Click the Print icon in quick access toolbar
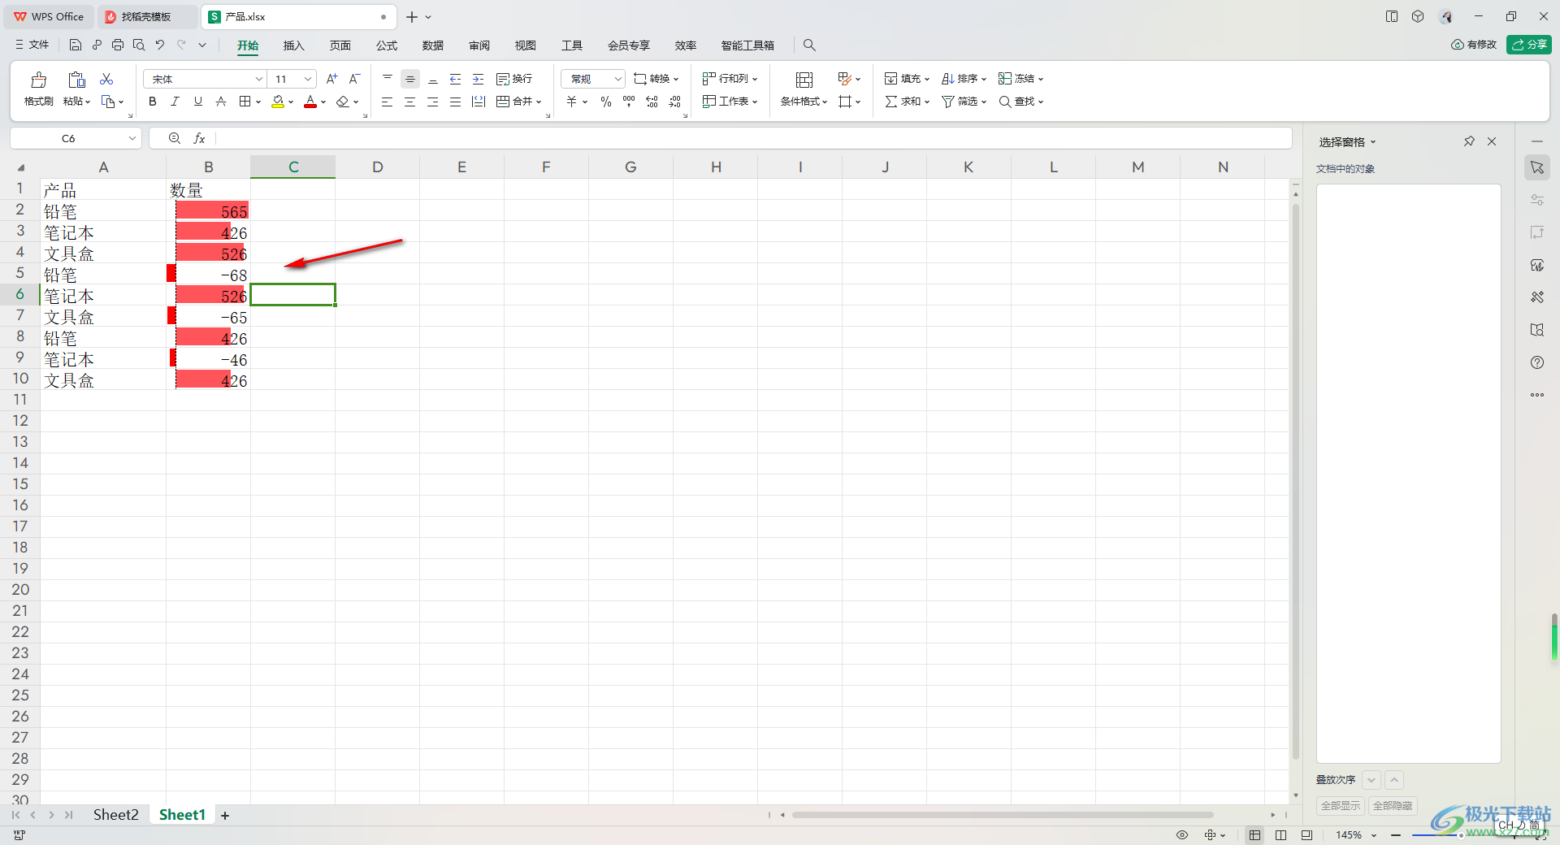 point(118,45)
